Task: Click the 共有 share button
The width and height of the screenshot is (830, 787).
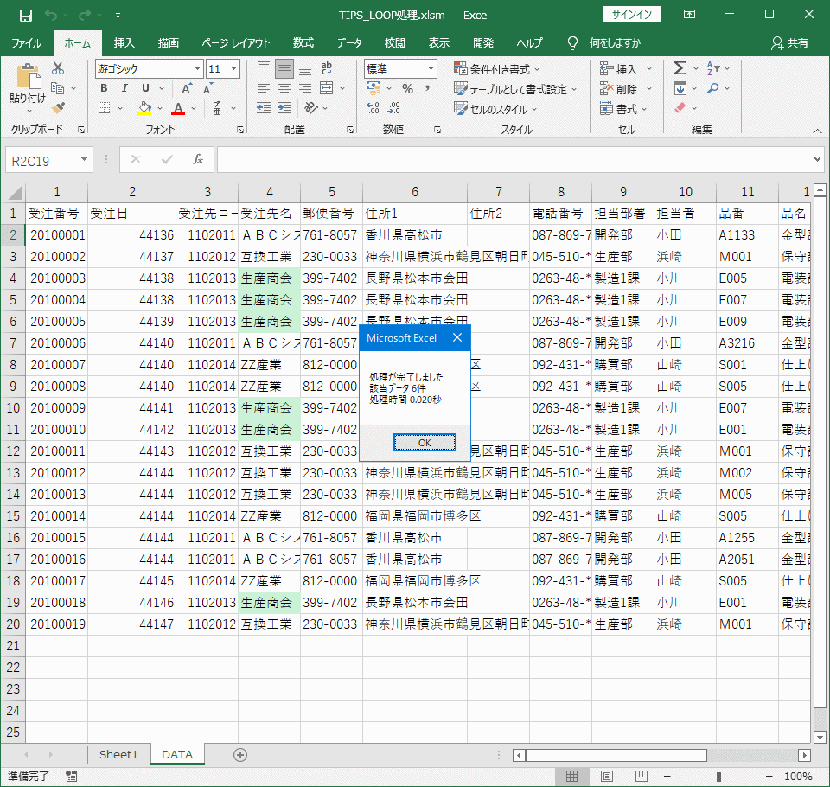Action: point(789,43)
